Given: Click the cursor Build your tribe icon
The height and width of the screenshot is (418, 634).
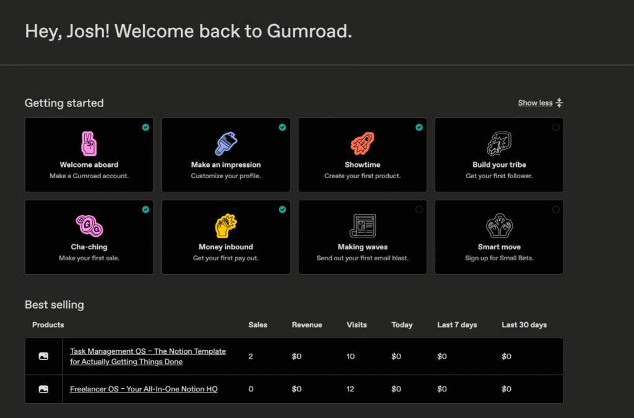Looking at the screenshot, I should coord(499,143).
